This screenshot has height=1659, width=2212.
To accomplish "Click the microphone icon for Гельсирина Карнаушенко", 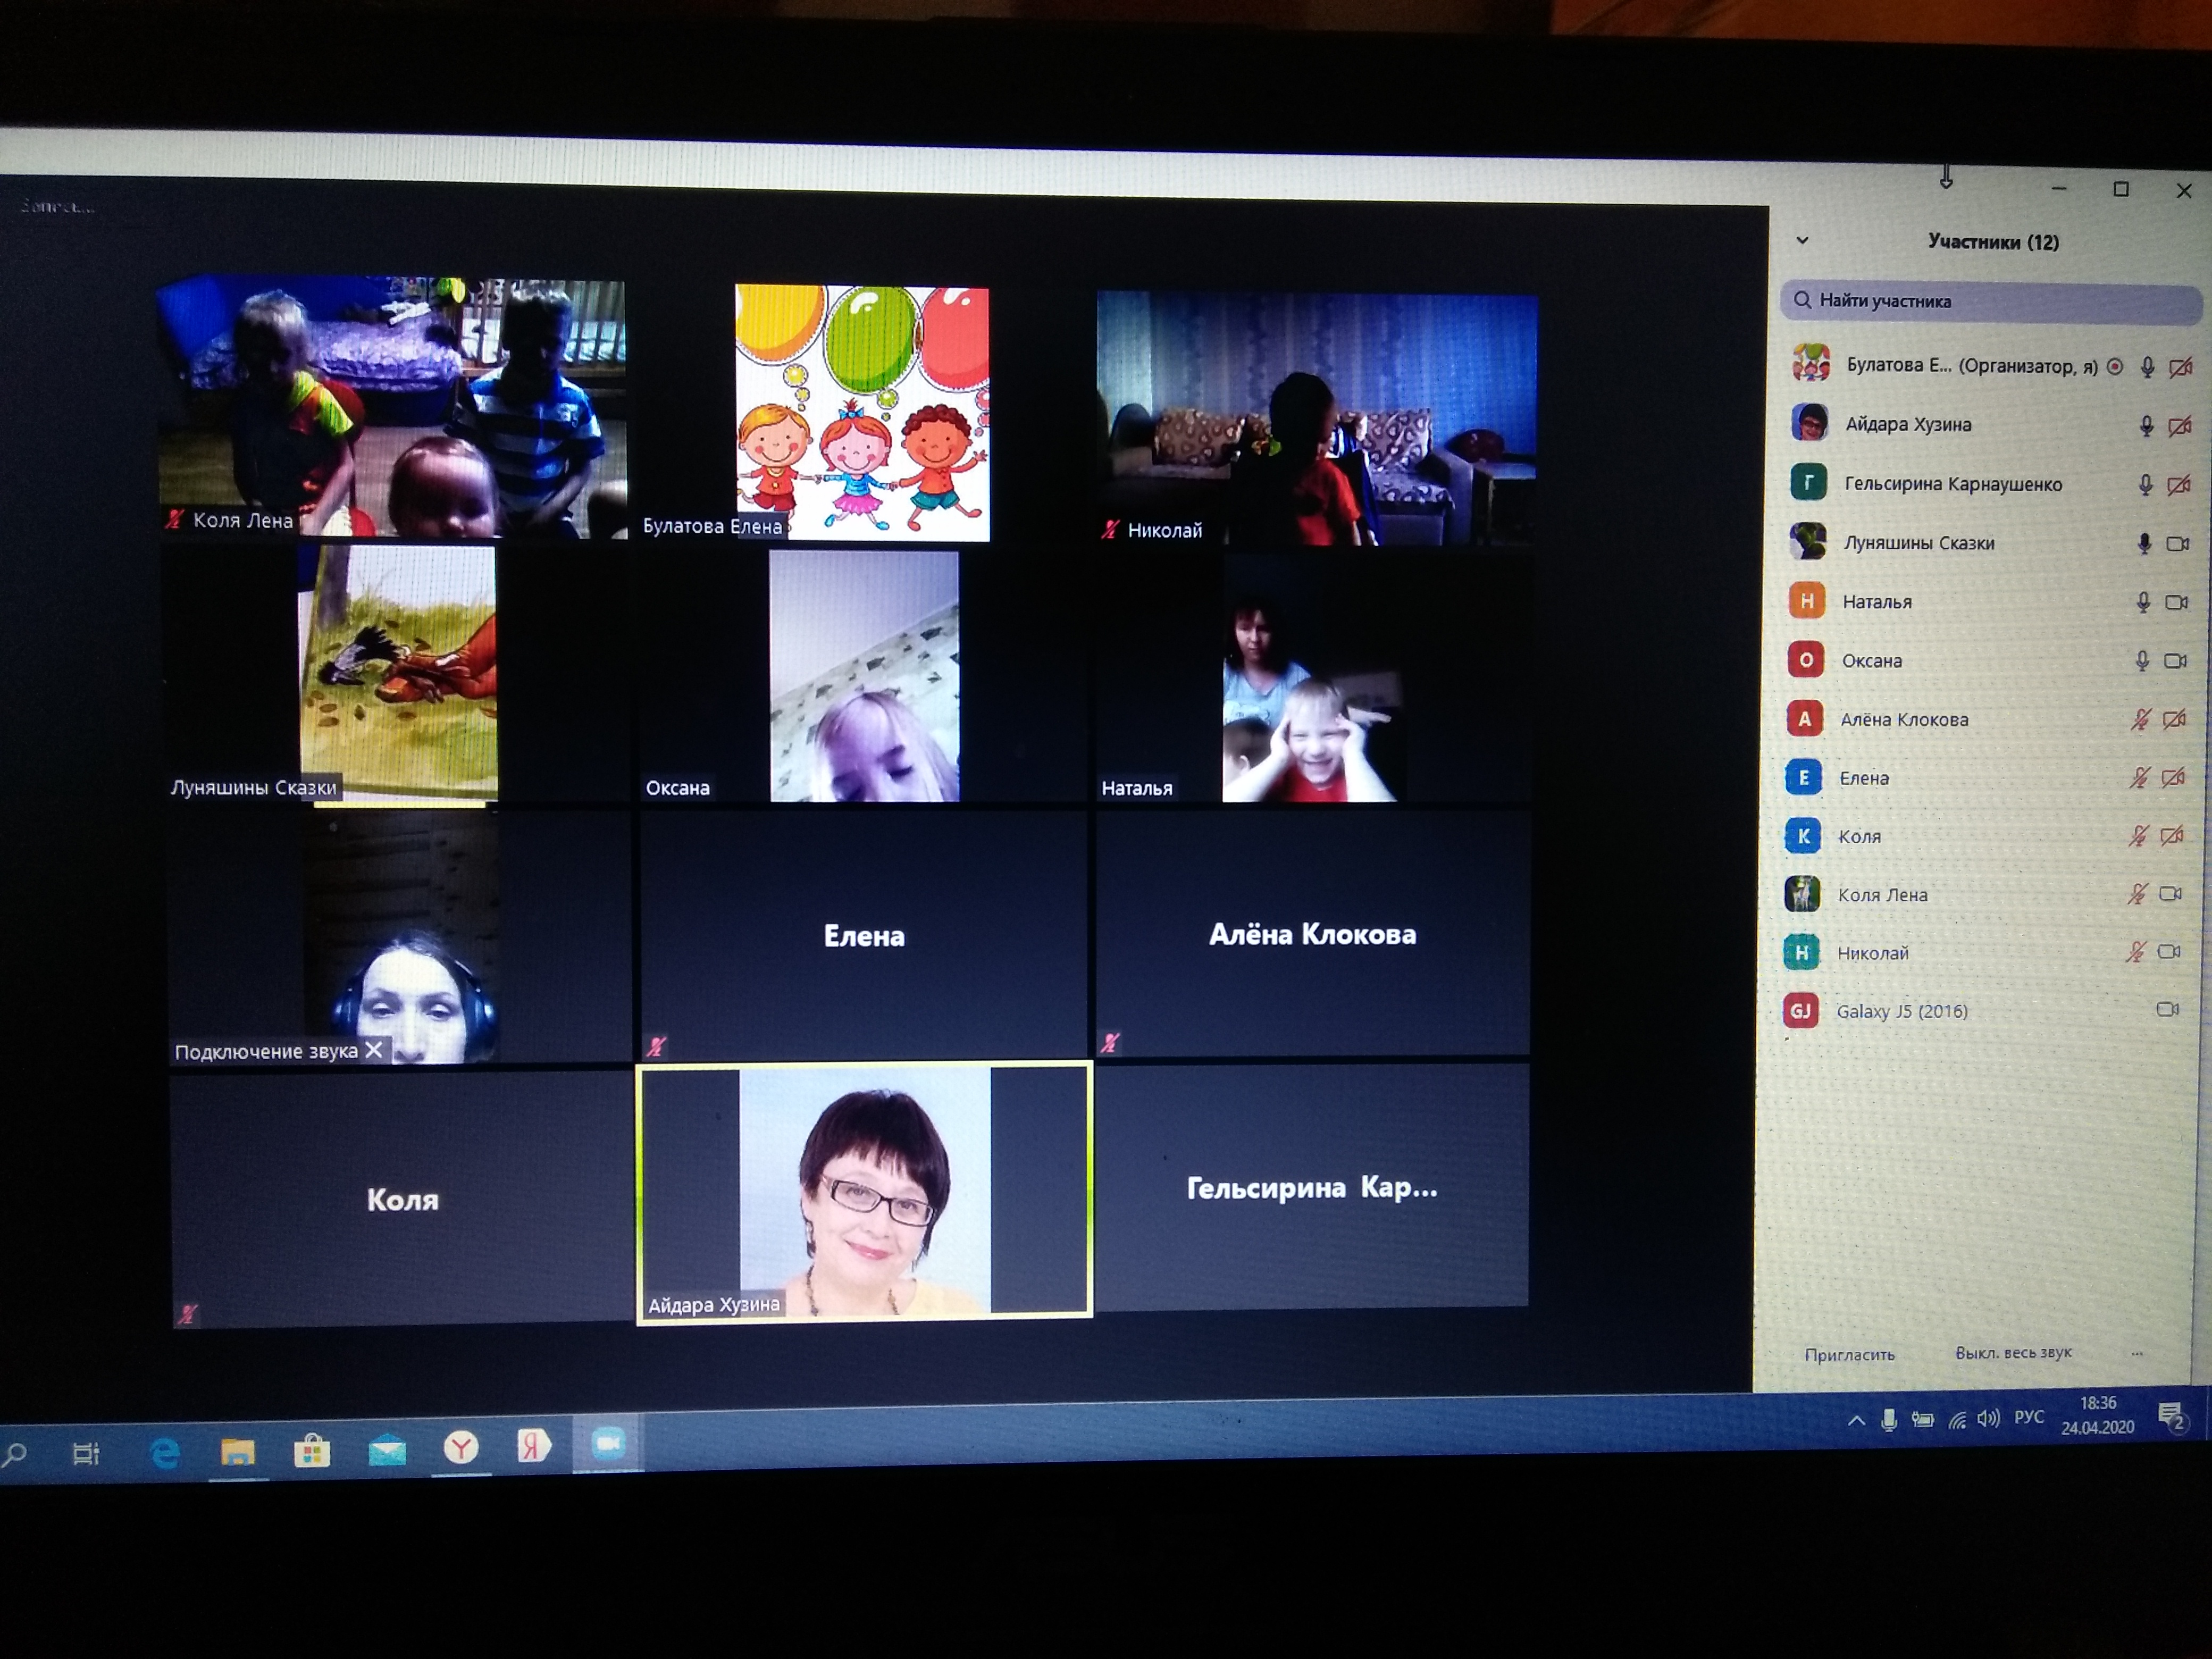I will pyautogui.click(x=2145, y=485).
